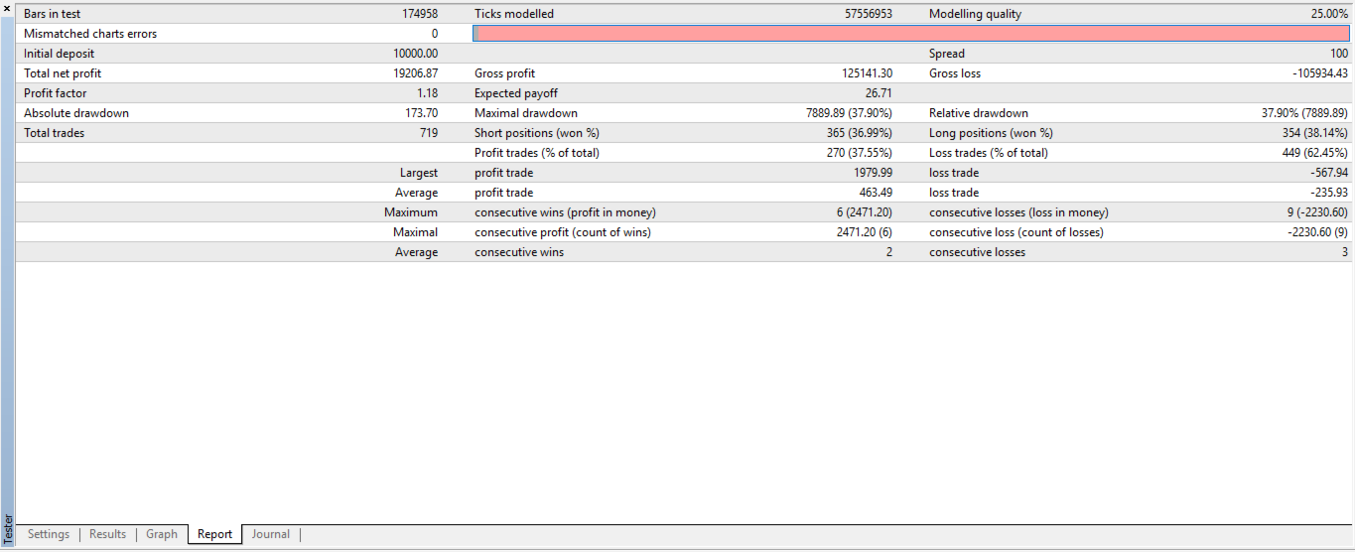1355x552 pixels.
Task: Select average consecutive losses value 3
Action: [1345, 252]
